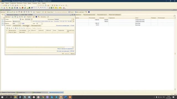177x99 pixels.
Task: Switch to the Поступление счета tab
Action: [x=36, y=26]
